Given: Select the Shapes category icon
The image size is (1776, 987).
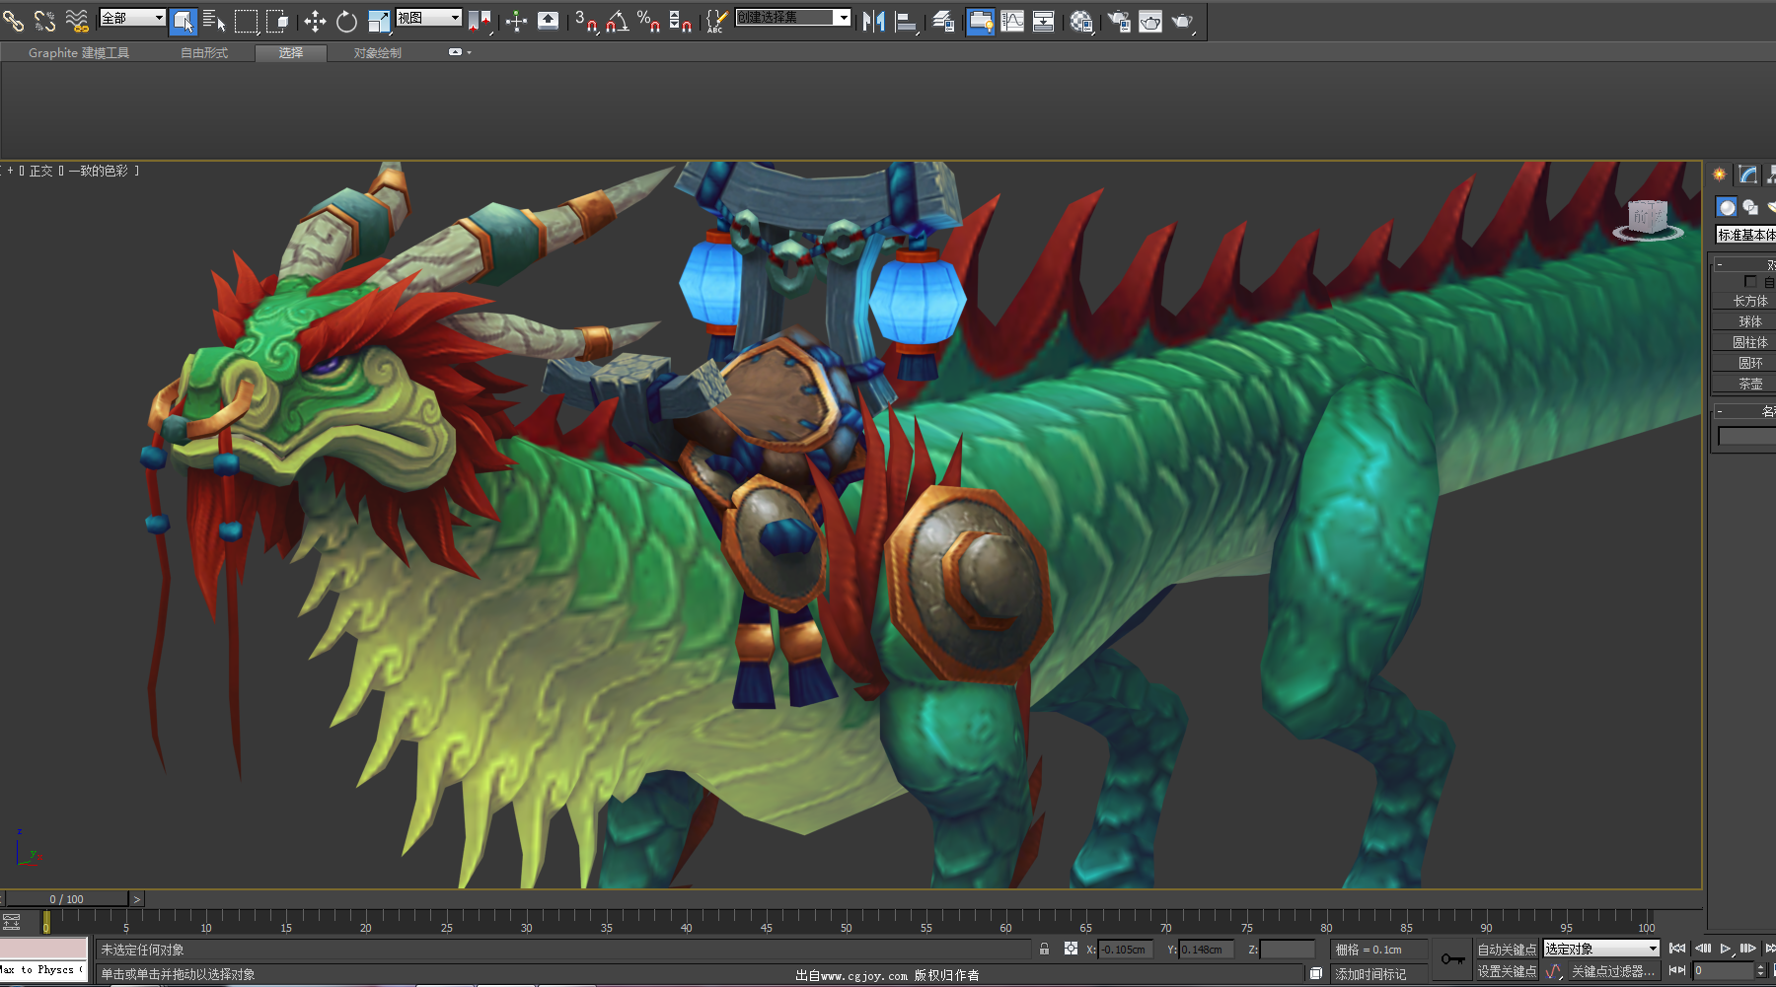Looking at the screenshot, I should tap(1750, 207).
